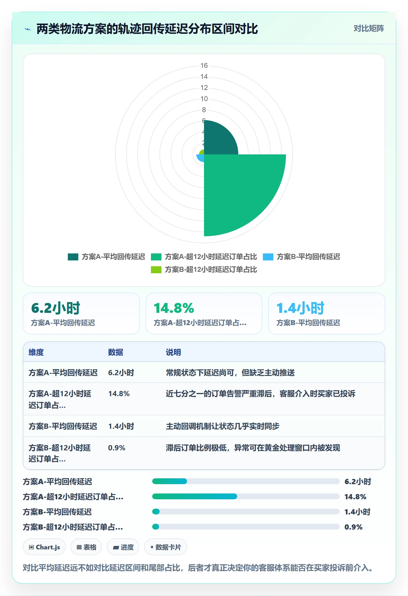Click the 14.8% stat card

pyautogui.click(x=204, y=313)
